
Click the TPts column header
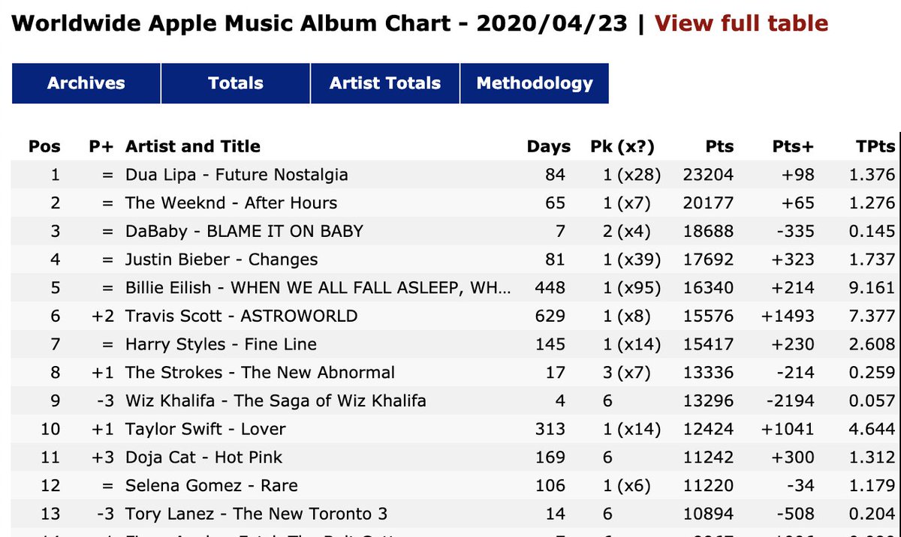[x=876, y=146]
